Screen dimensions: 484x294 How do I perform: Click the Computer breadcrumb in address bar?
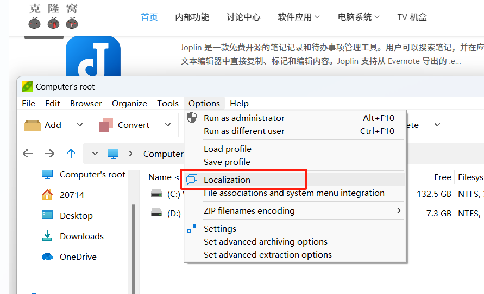pyautogui.click(x=164, y=154)
